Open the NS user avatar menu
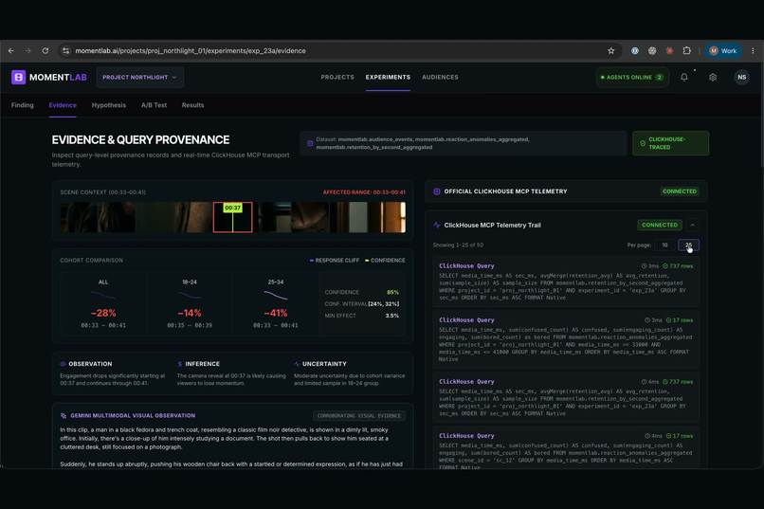The width and height of the screenshot is (764, 509). 741,77
